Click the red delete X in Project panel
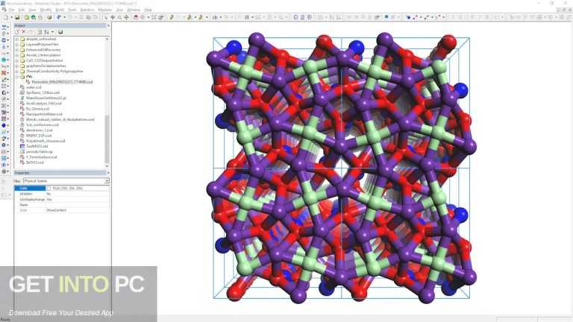This screenshot has width=573, height=322. [x=24, y=32]
